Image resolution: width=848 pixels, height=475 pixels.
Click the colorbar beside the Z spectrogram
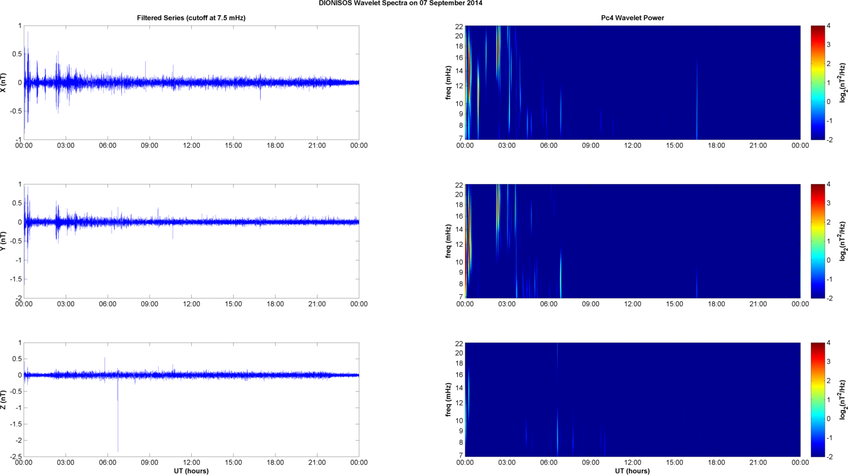click(x=817, y=399)
